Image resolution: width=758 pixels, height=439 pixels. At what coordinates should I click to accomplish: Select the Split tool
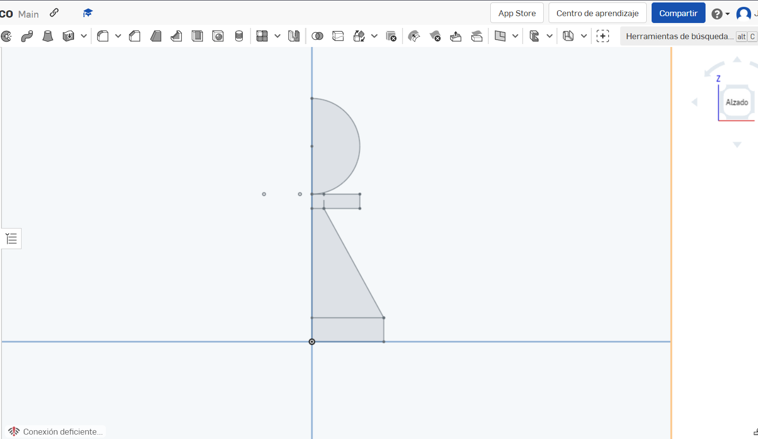click(338, 36)
